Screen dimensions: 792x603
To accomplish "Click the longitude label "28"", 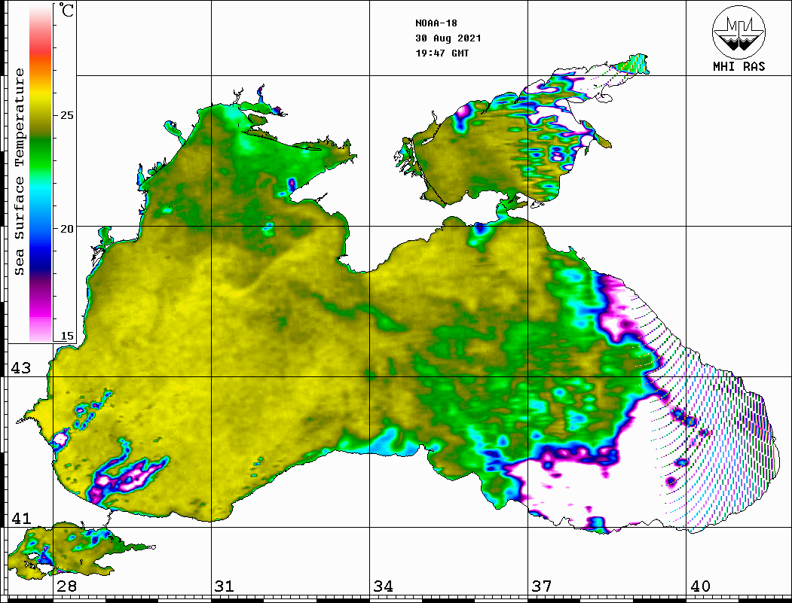I will point(66,586).
